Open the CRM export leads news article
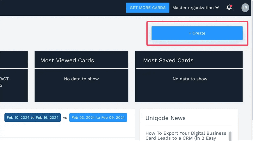The height and width of the screenshot is (141, 253). click(186, 136)
